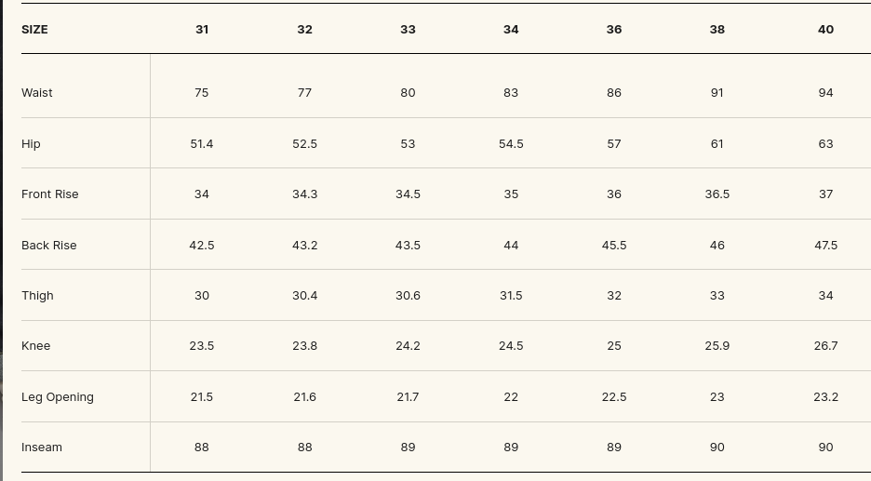Click the Hip row label
This screenshot has height=481, width=871.
[x=31, y=144]
